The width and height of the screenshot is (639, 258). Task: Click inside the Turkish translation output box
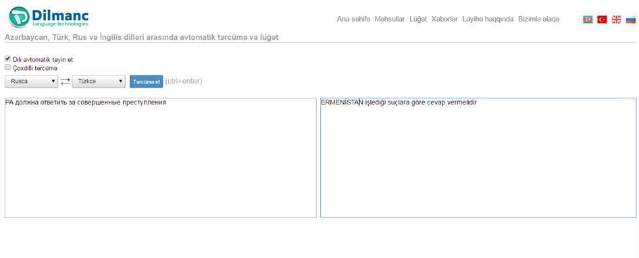click(x=478, y=158)
